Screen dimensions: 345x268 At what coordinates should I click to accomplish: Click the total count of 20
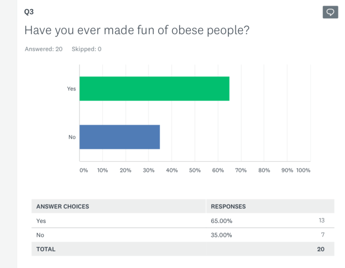click(321, 249)
